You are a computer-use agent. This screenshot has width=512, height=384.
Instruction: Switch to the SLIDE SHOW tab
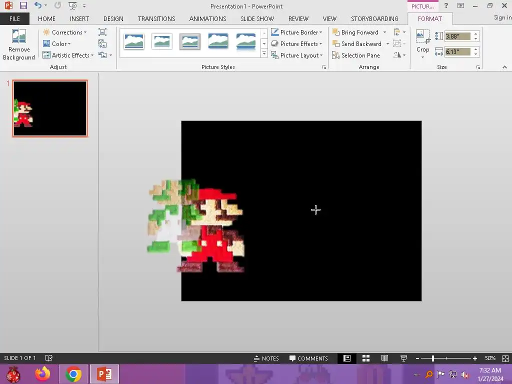[x=257, y=19]
